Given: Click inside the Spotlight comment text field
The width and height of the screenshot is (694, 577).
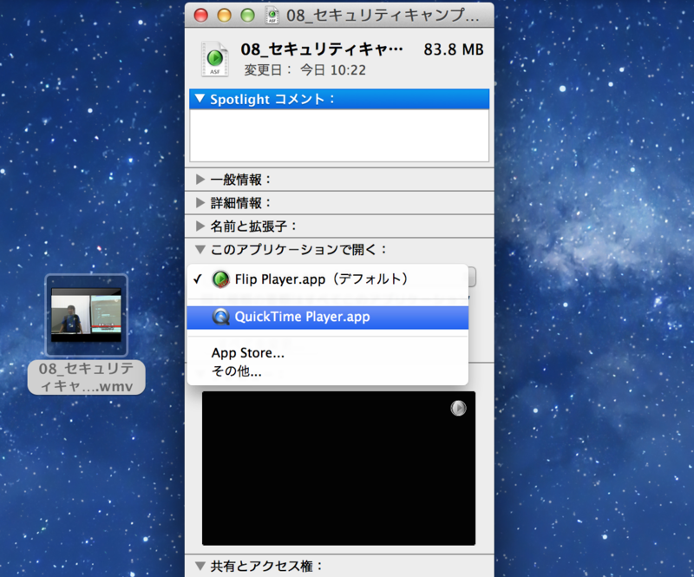Looking at the screenshot, I should [338, 134].
